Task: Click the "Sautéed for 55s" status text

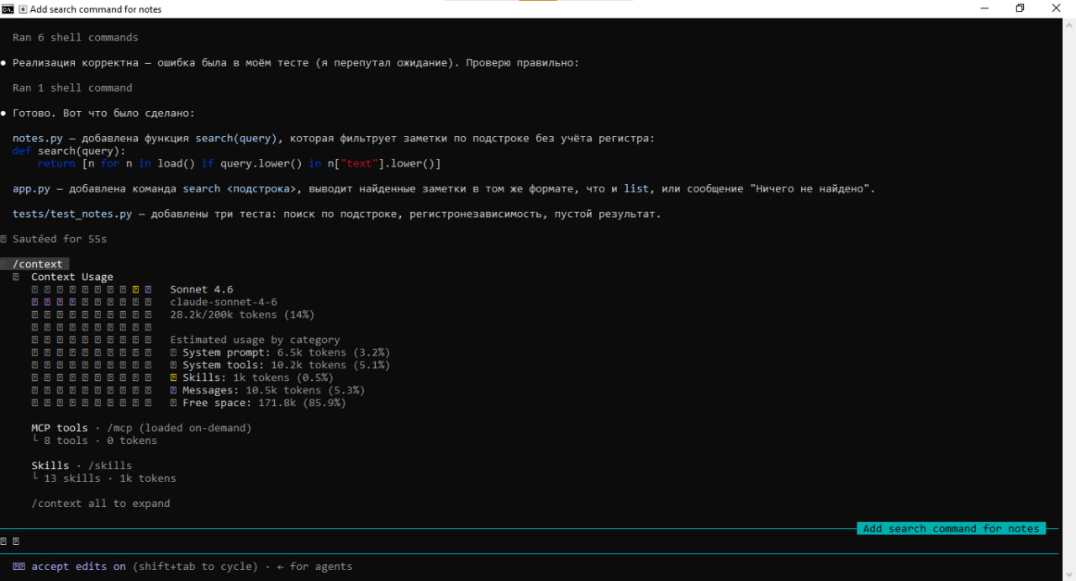Action: 60,240
